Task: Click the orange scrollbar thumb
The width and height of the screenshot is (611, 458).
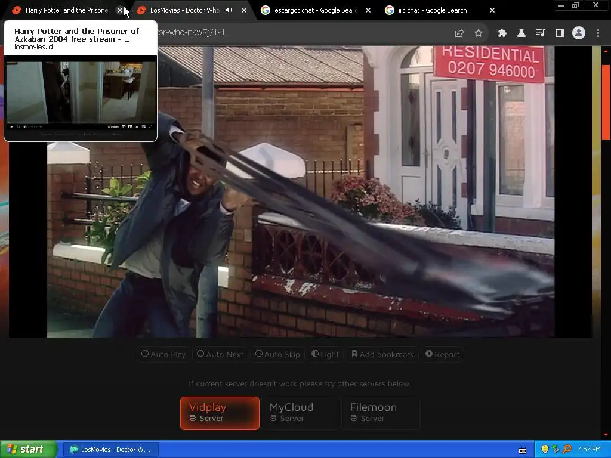Action: click(x=606, y=101)
